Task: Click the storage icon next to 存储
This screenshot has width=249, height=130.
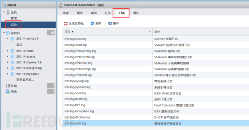Action: [8, 86]
